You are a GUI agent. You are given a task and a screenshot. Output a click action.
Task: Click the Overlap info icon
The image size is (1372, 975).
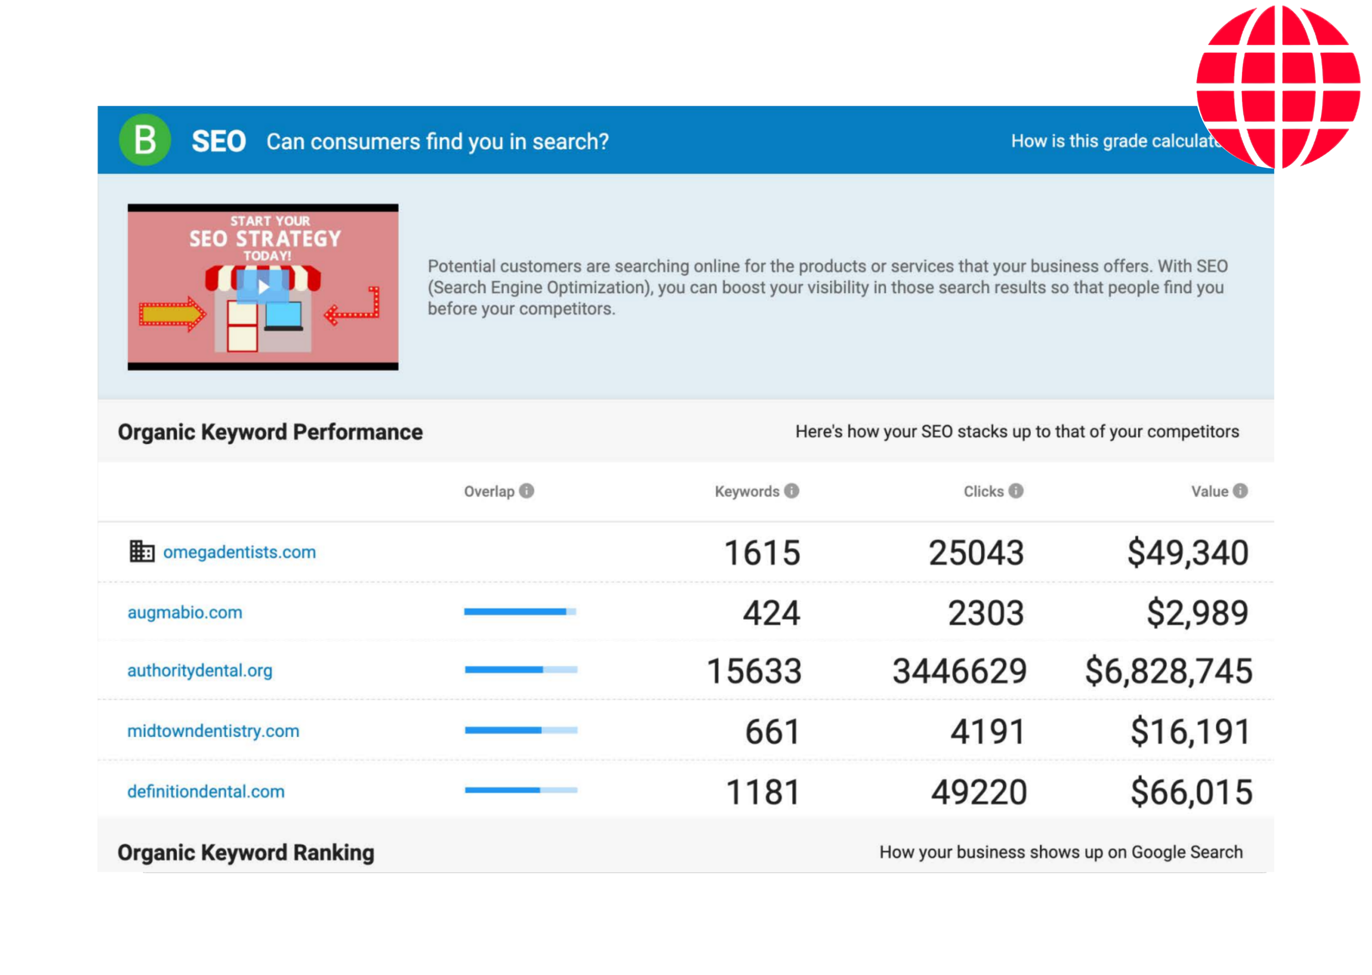(x=526, y=491)
